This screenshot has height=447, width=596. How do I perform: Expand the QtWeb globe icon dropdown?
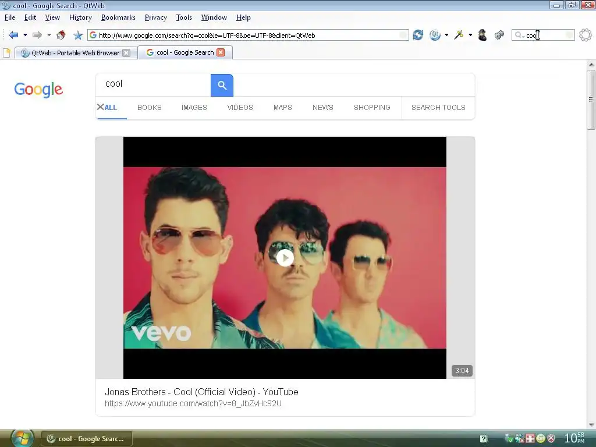click(x=446, y=35)
